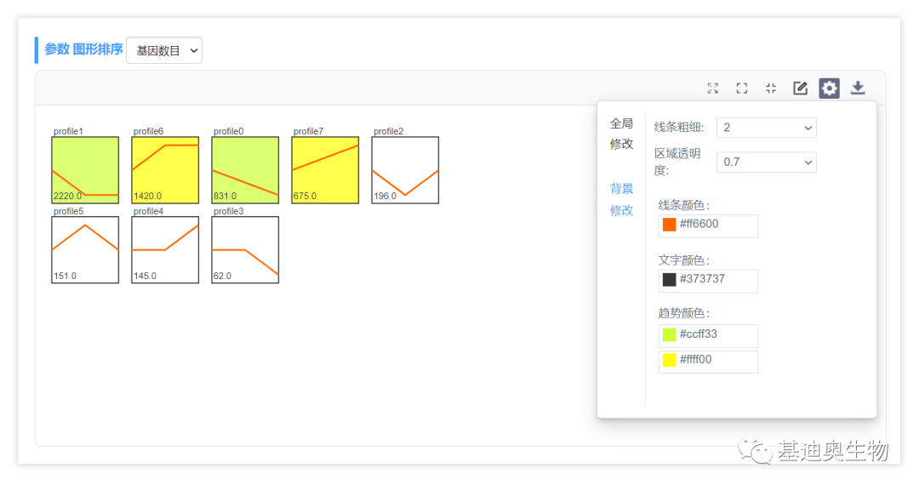Viewport: 919px width, 491px height.
Task: Click the #373737 color input field
Action: tap(708, 281)
